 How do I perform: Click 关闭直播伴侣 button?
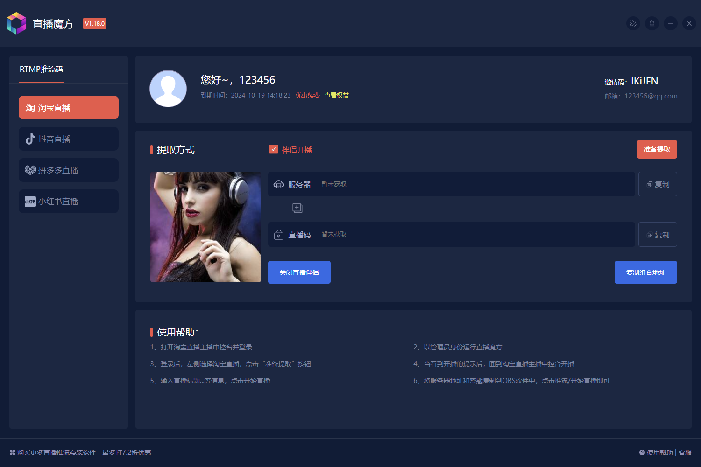(299, 272)
